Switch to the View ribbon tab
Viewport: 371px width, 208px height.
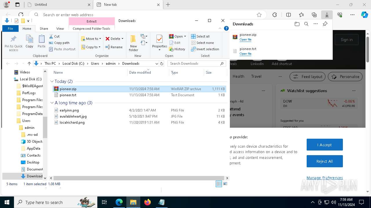click(x=60, y=29)
